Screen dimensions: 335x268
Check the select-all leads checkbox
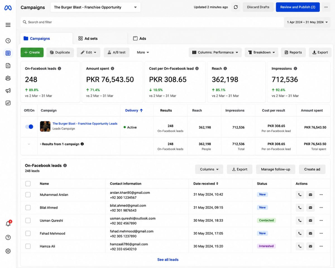(28, 184)
